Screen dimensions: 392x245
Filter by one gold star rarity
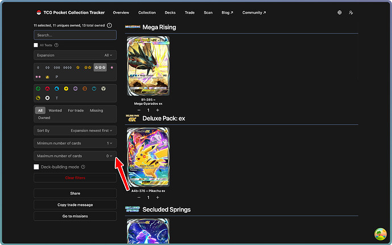[78, 67]
